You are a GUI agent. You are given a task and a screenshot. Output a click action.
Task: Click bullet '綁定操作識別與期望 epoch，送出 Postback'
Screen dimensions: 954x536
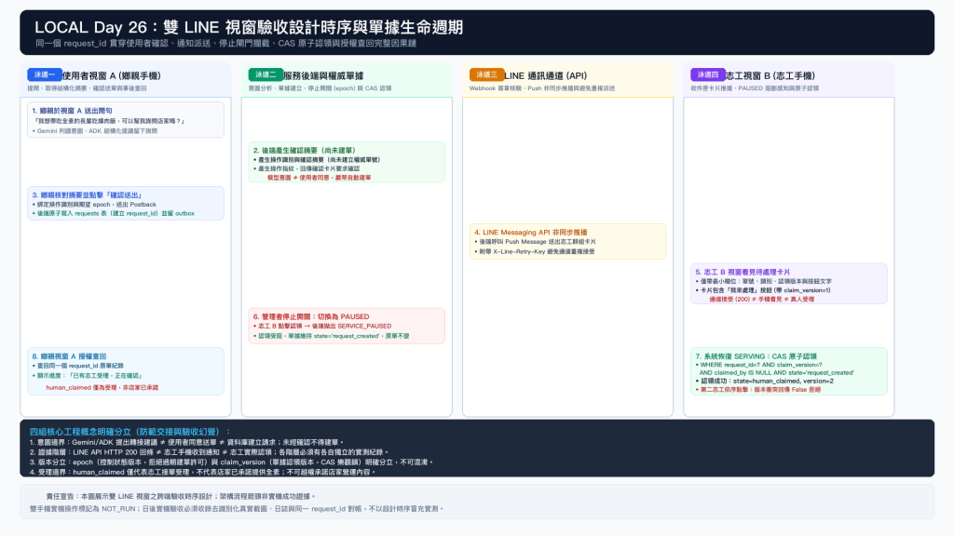(x=94, y=205)
